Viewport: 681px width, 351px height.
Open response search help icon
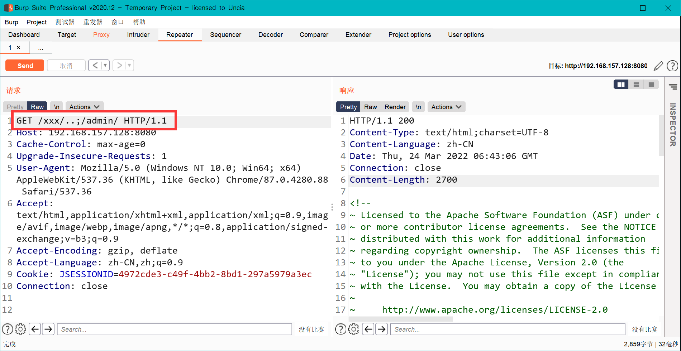point(341,329)
